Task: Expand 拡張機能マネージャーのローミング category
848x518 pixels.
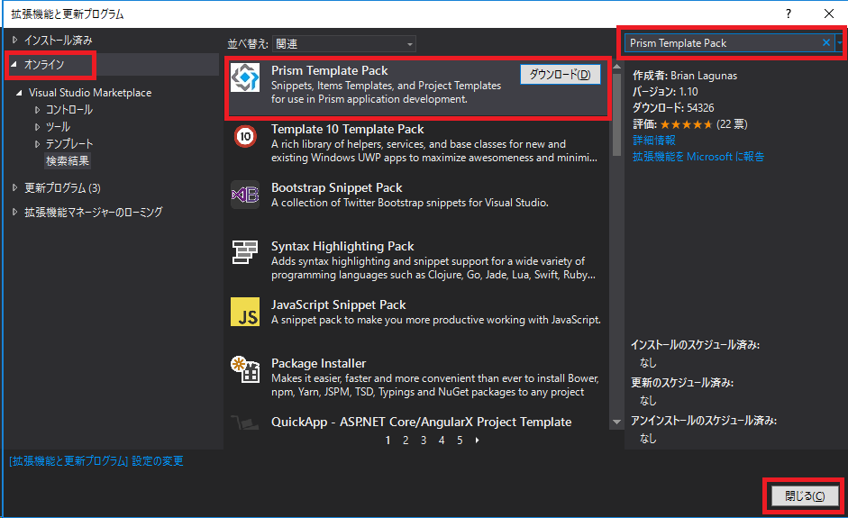Action: (x=14, y=212)
